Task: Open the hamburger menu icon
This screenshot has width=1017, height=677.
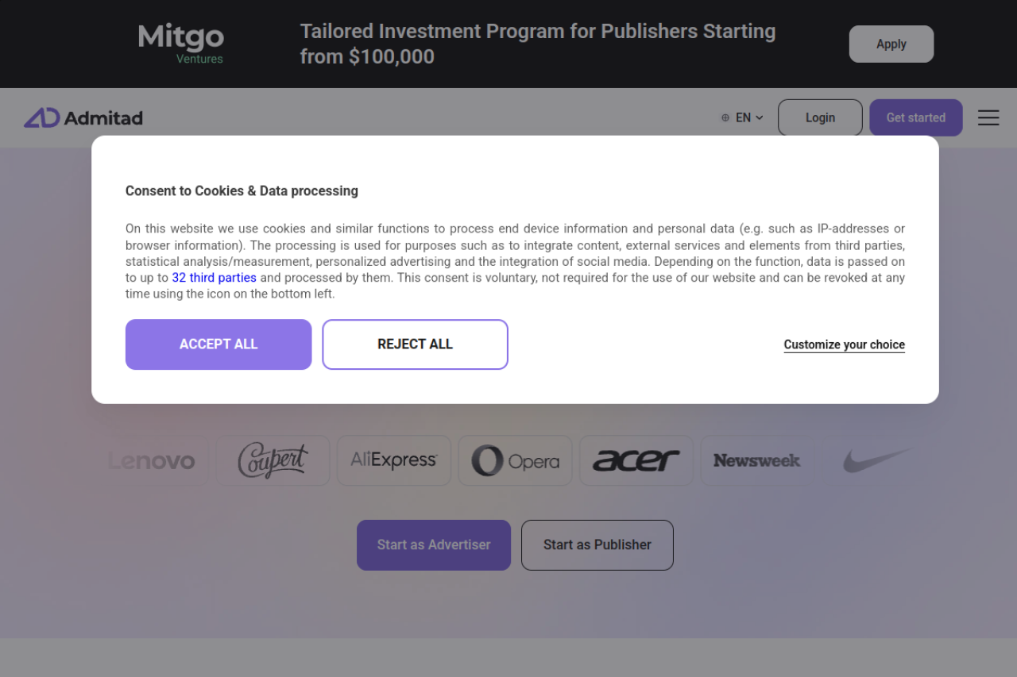Action: pyautogui.click(x=988, y=117)
